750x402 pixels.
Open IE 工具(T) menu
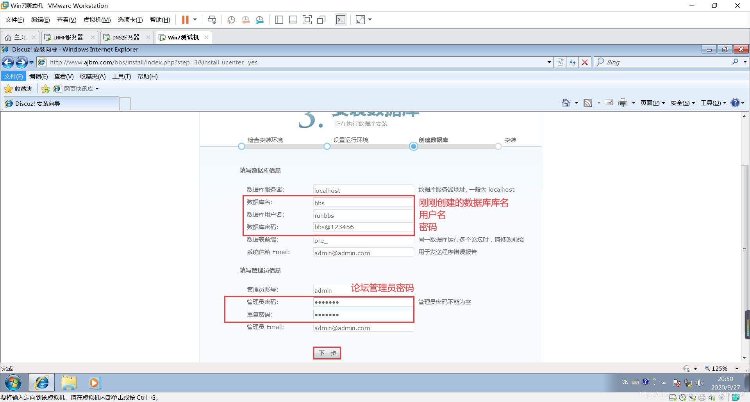121,76
